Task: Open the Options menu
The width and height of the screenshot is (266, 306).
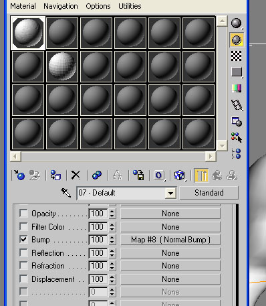Action: [98, 6]
